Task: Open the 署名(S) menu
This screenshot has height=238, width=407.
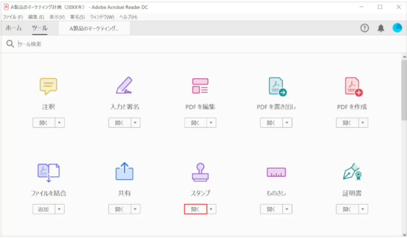Action: (x=77, y=17)
